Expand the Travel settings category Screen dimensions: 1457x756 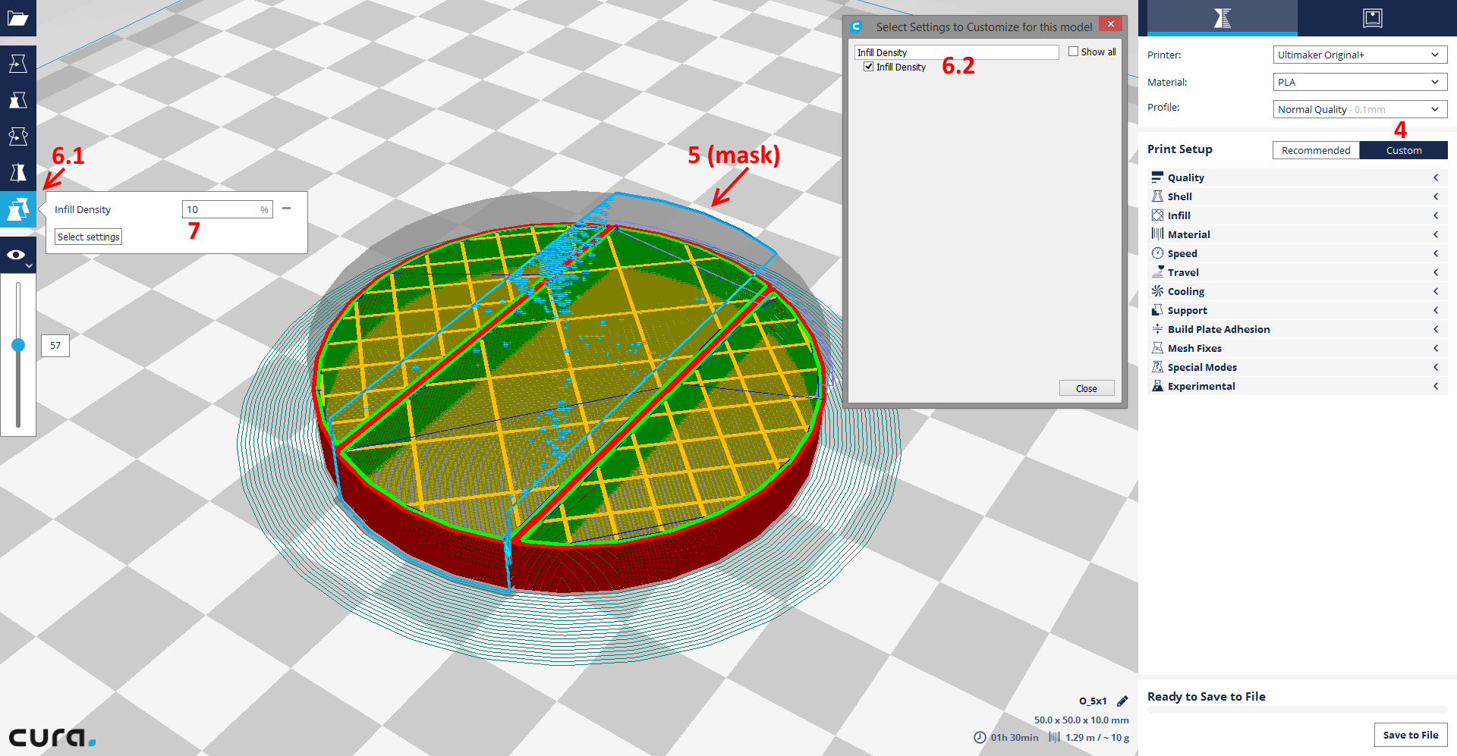[1298, 272]
